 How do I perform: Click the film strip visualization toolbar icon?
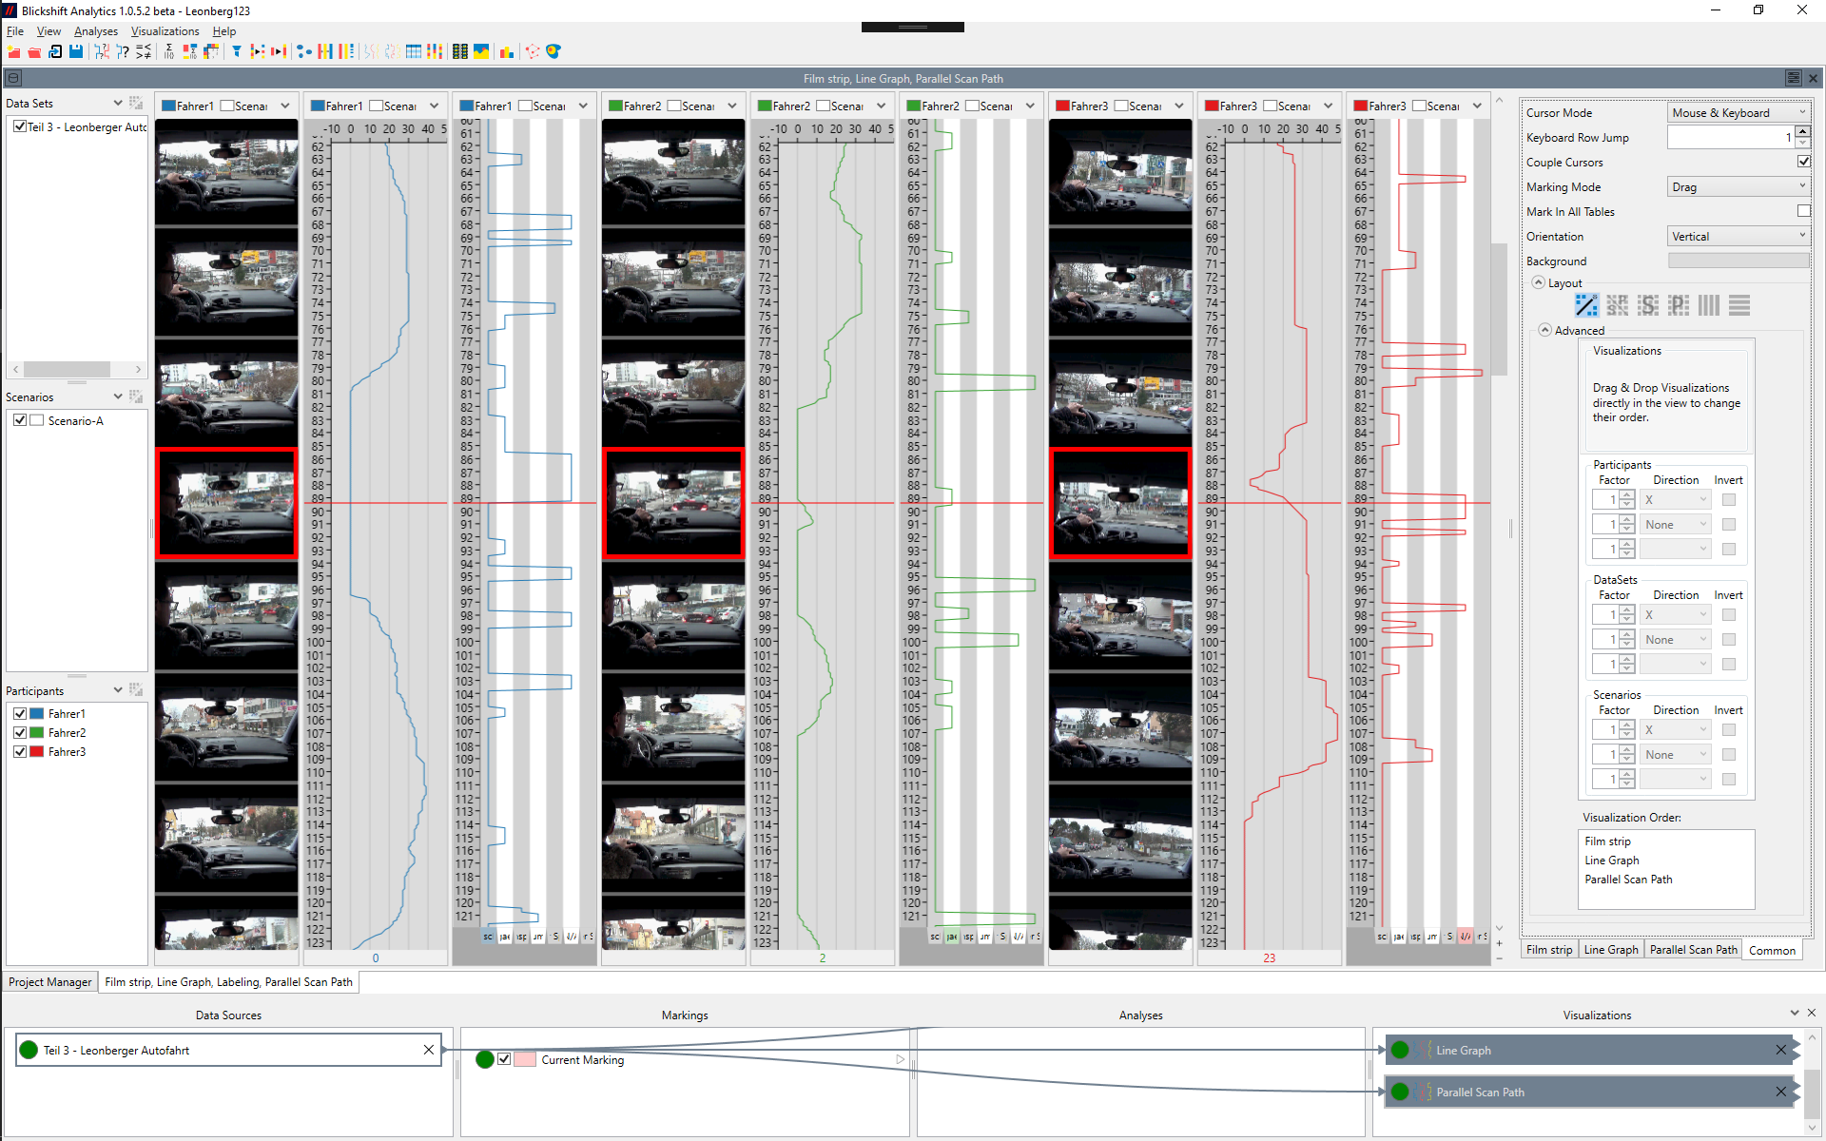point(460,51)
